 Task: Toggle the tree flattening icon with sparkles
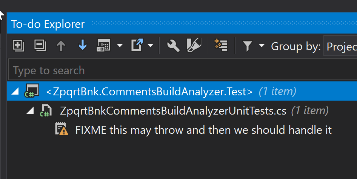(x=221, y=45)
